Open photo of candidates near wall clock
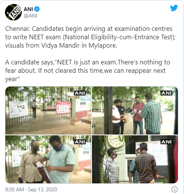Image resolution: width=184 pixels, height=194 pixels. [135, 159]
